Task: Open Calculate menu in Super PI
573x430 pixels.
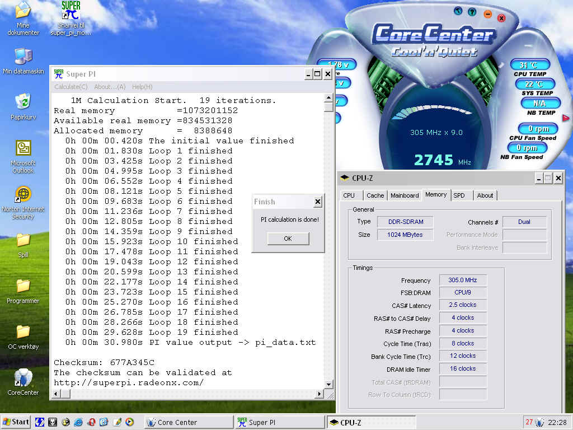Action: tap(71, 87)
